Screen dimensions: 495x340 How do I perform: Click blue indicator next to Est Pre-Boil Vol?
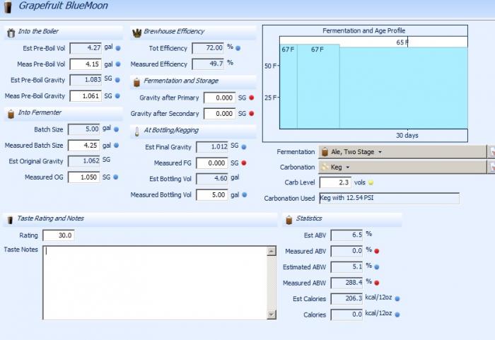118,48
